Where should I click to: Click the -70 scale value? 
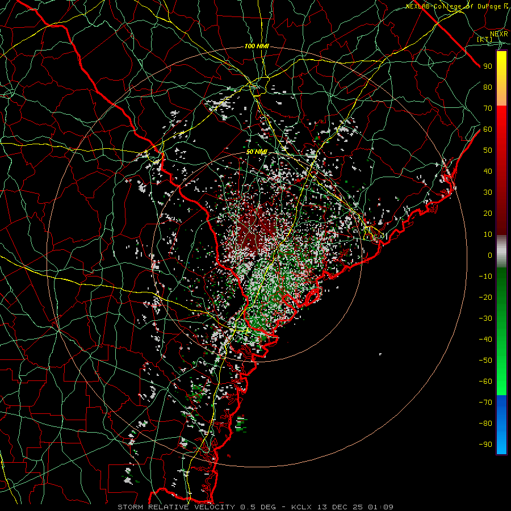(x=485, y=402)
